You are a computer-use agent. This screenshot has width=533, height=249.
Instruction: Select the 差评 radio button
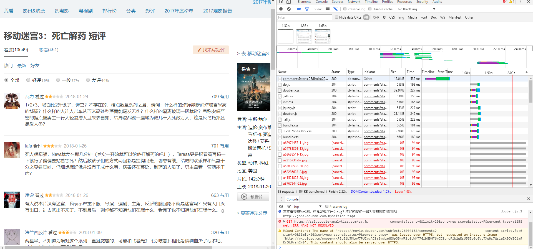click(x=88, y=80)
